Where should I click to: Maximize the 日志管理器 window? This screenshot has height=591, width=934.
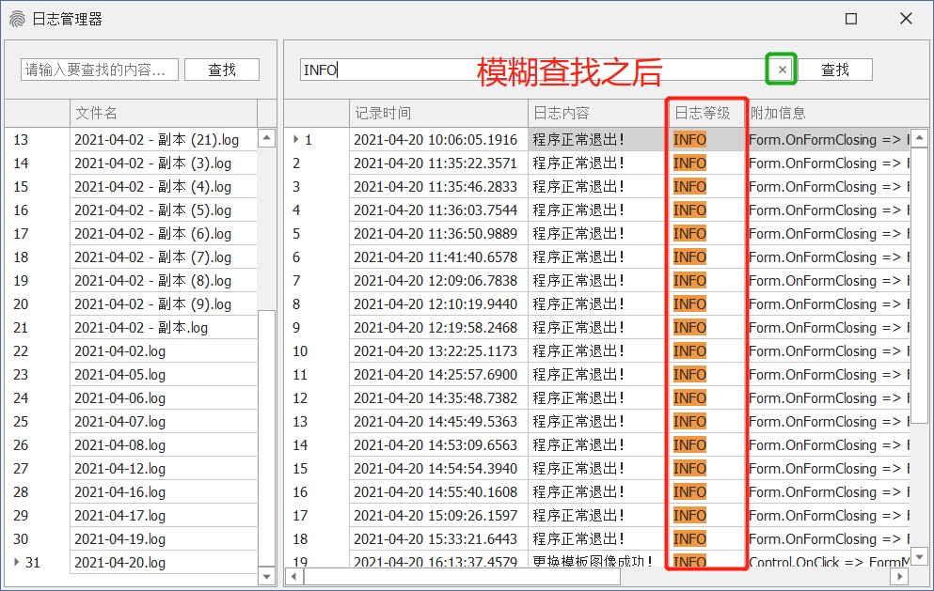(x=851, y=19)
